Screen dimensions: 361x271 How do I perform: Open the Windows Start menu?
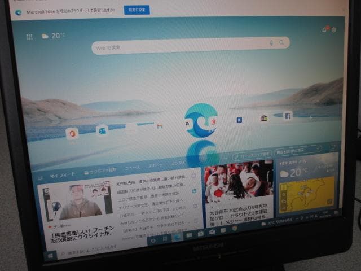click(x=50, y=255)
